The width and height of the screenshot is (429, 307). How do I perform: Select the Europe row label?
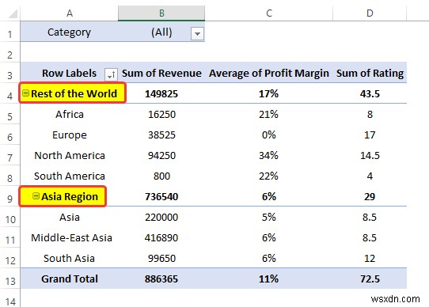pyautogui.click(x=69, y=135)
